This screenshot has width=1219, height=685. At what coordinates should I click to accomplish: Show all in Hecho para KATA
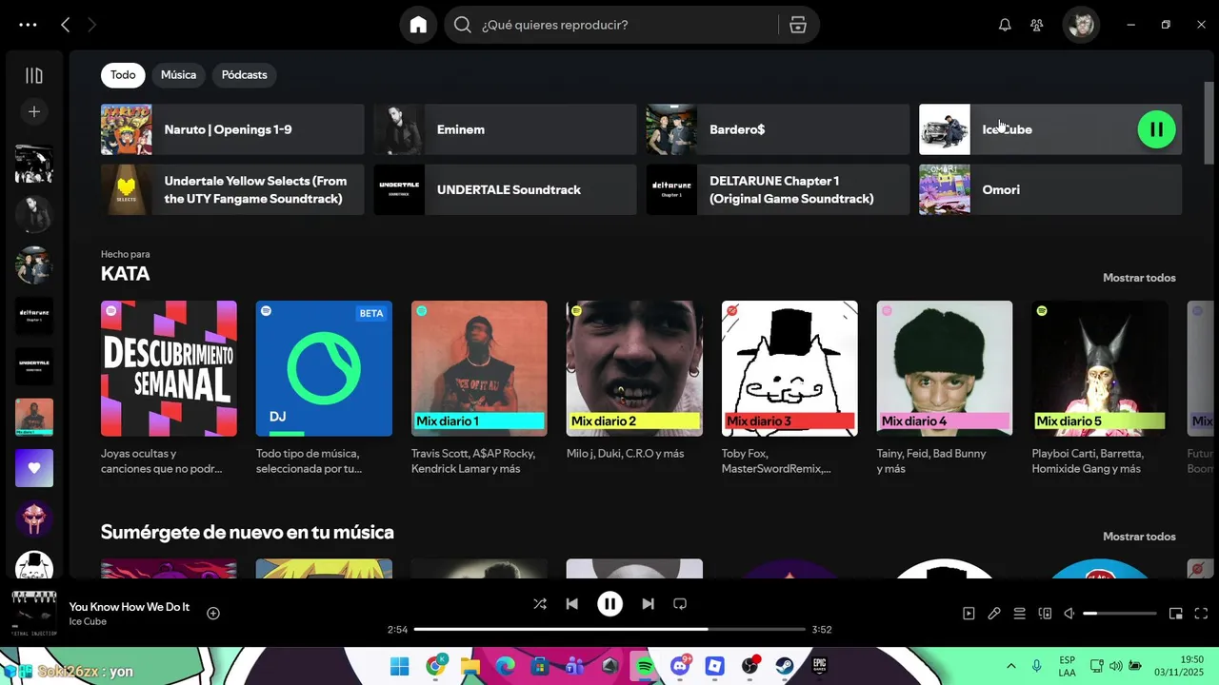[1139, 278]
